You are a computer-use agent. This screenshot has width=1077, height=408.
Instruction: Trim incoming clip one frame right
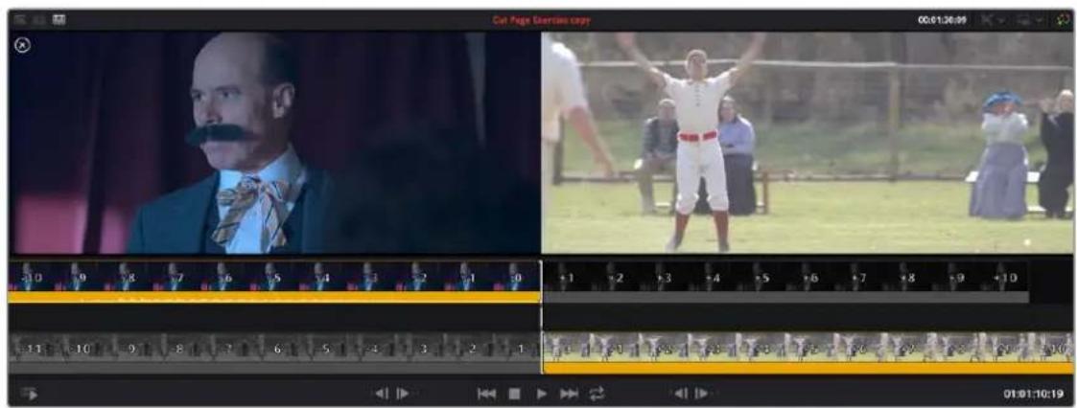tap(702, 394)
